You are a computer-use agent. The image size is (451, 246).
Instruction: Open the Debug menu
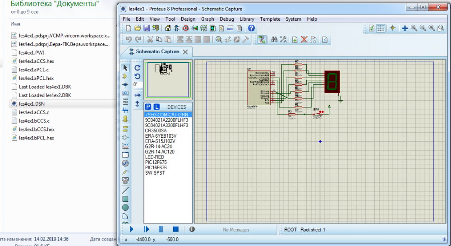tap(227, 19)
